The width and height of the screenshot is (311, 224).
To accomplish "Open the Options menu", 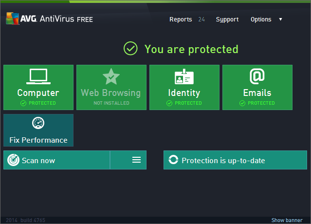I will click(261, 19).
